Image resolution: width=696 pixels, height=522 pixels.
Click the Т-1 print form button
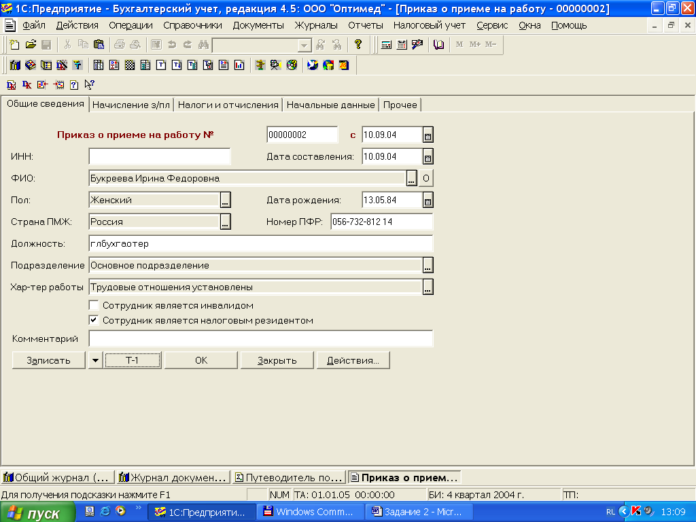pos(133,360)
